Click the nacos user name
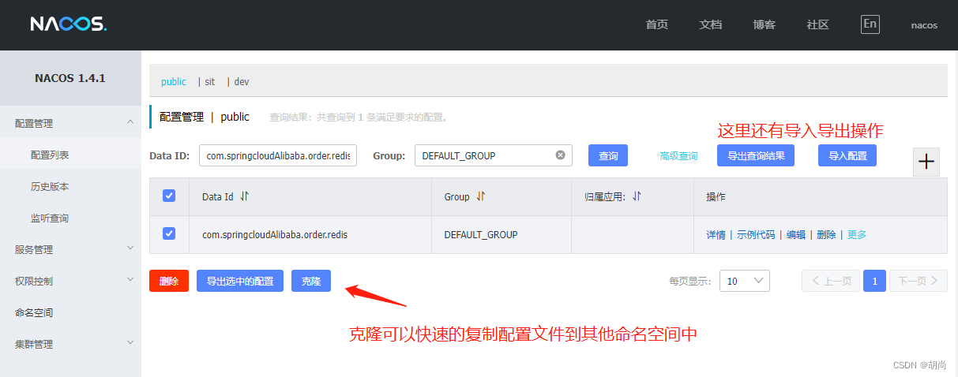 (924, 25)
